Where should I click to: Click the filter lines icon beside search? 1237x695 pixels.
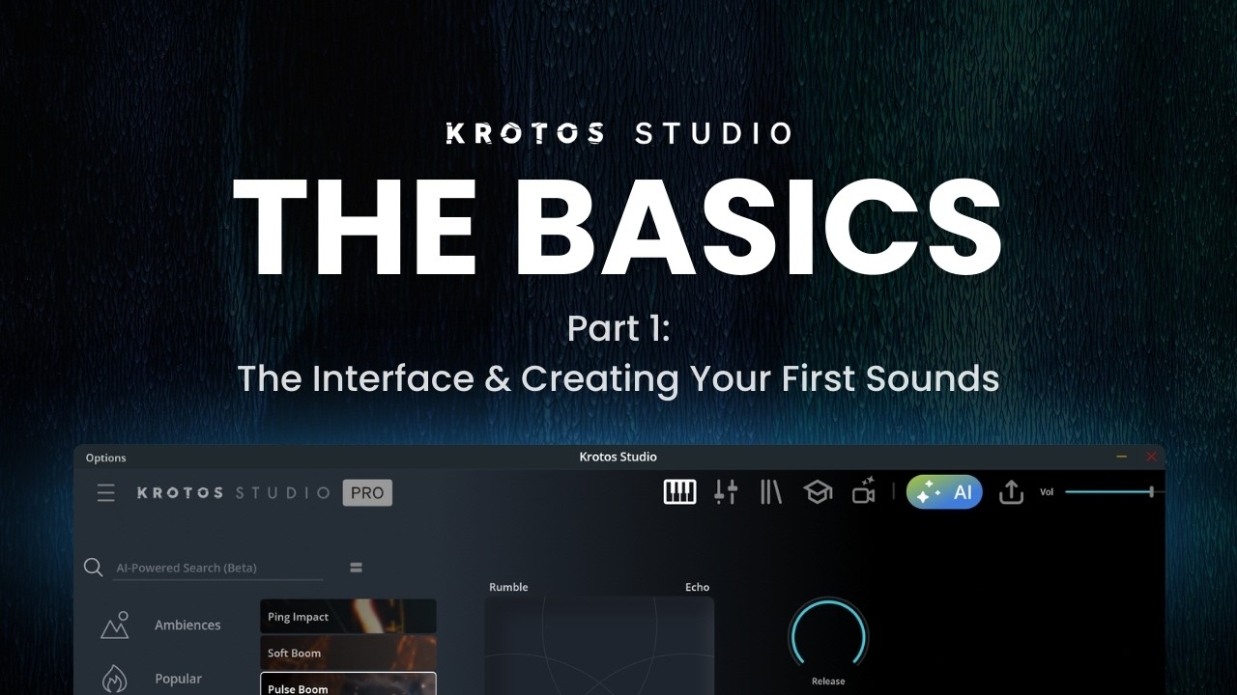(356, 568)
